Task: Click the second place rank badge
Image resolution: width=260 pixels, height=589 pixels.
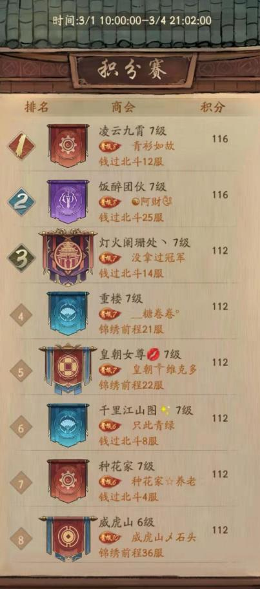Action: (21, 201)
